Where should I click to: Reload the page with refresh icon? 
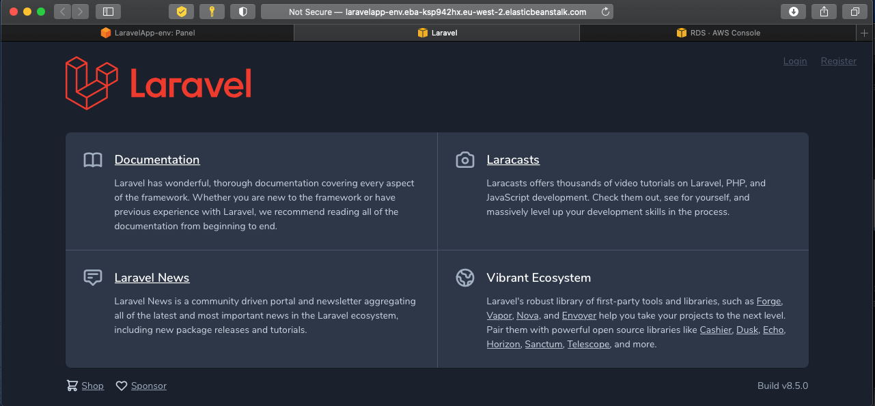click(x=605, y=12)
